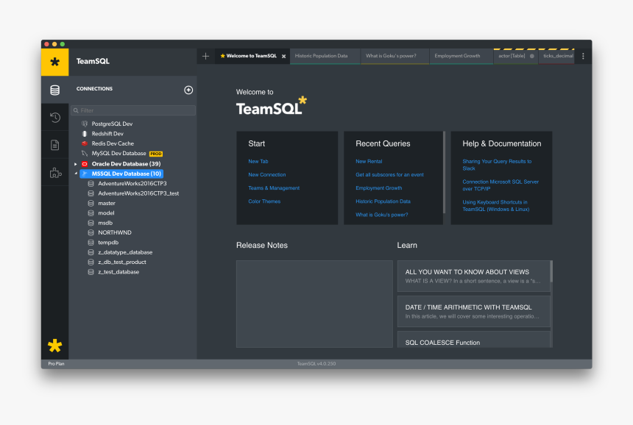Open the tab overflow three-dots menu
The image size is (633, 425).
click(x=583, y=56)
